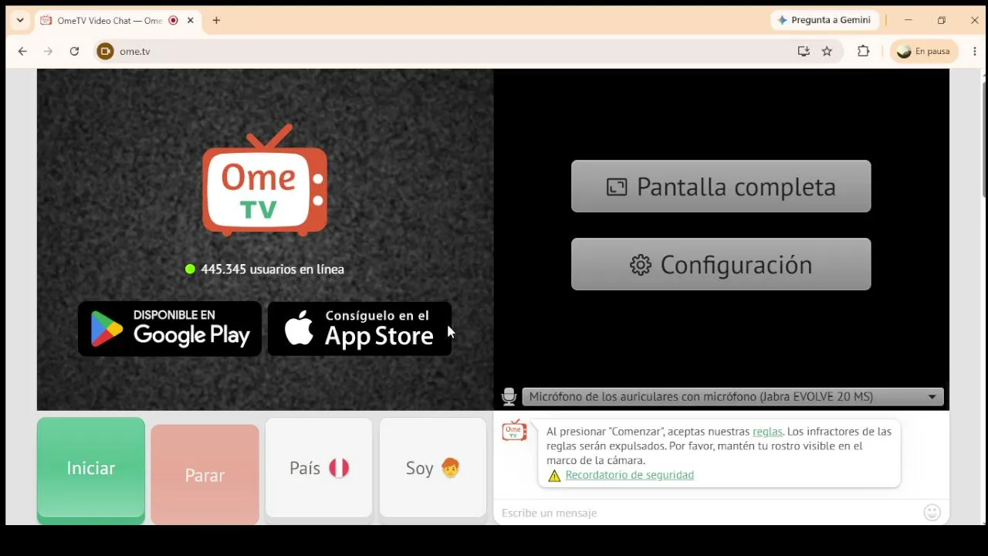Open the App Store download badge

click(360, 328)
